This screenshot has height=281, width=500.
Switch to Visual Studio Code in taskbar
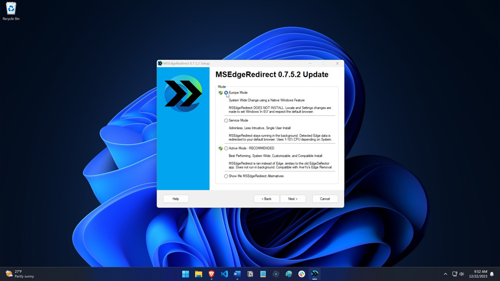(224, 274)
